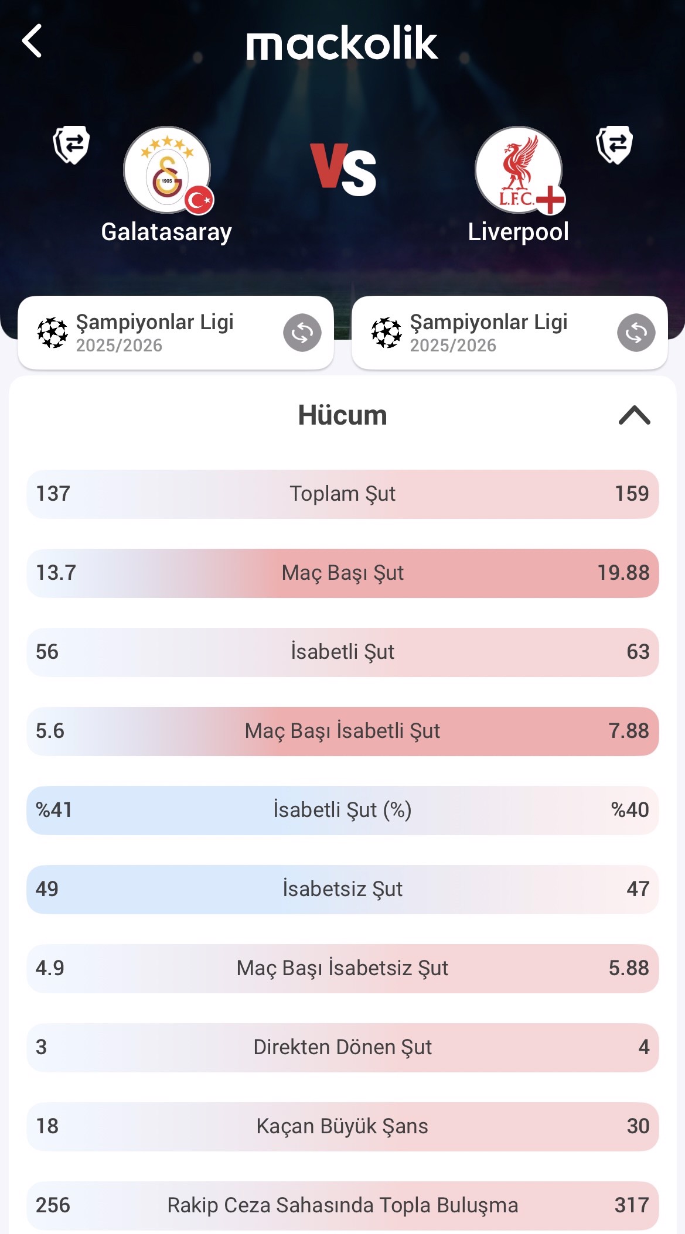Viewport: 685px width, 1234px height.
Task: Tap the Galatasaray team name
Action: (166, 232)
